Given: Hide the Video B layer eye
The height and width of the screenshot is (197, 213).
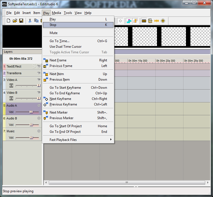Looking at the screenshot, I should click(39, 92).
